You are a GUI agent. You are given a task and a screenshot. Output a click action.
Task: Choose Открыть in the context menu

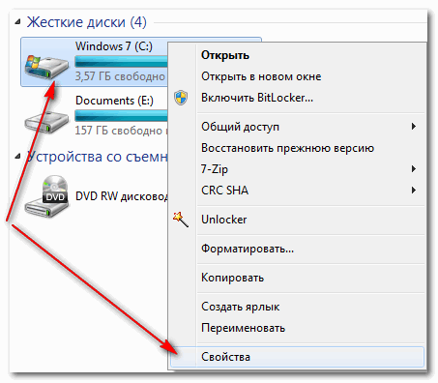tap(297, 55)
